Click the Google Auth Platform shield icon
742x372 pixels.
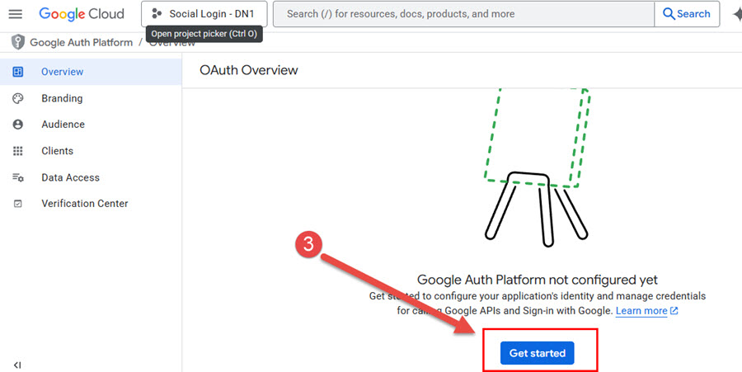pyautogui.click(x=16, y=42)
